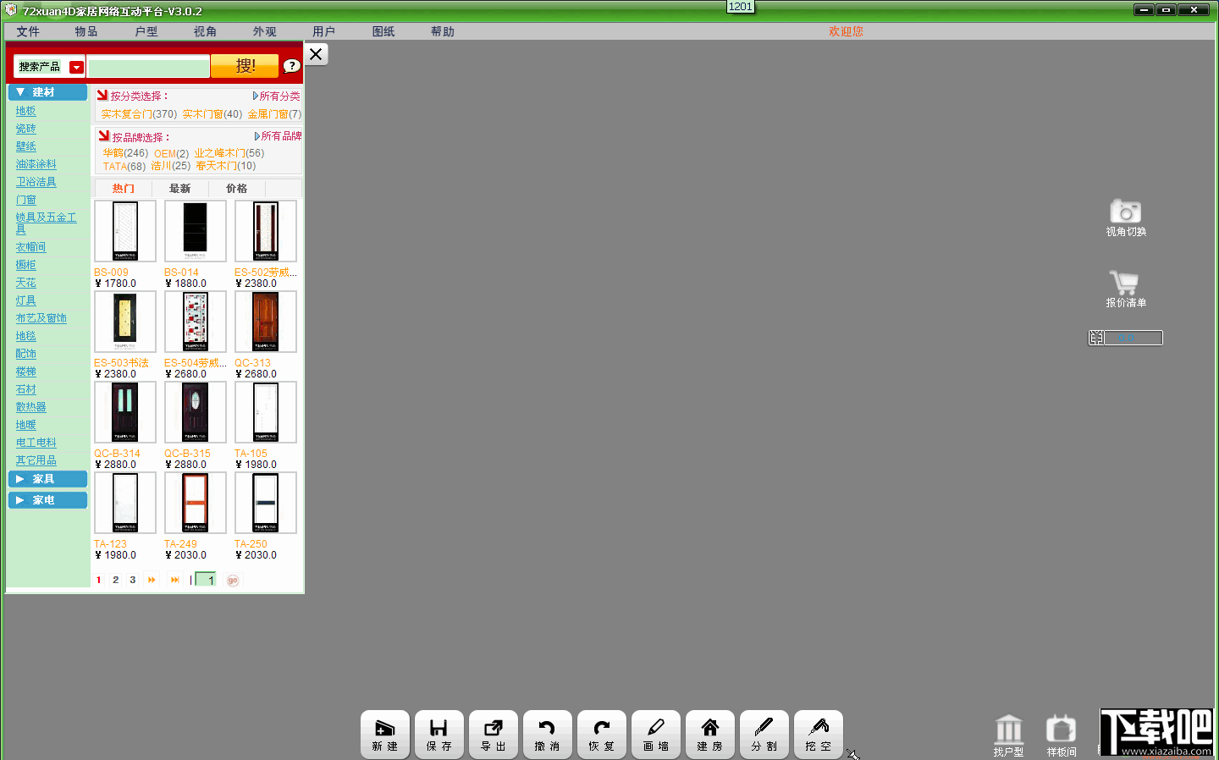1219x760 pixels.
Task: Open the 油漆涂料 category link
Action: pos(36,164)
